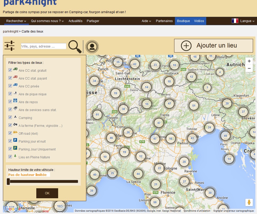The image size is (257, 214).
Task: Focus the Ville, pays, adresse search field
Action: pyautogui.click(x=44, y=46)
